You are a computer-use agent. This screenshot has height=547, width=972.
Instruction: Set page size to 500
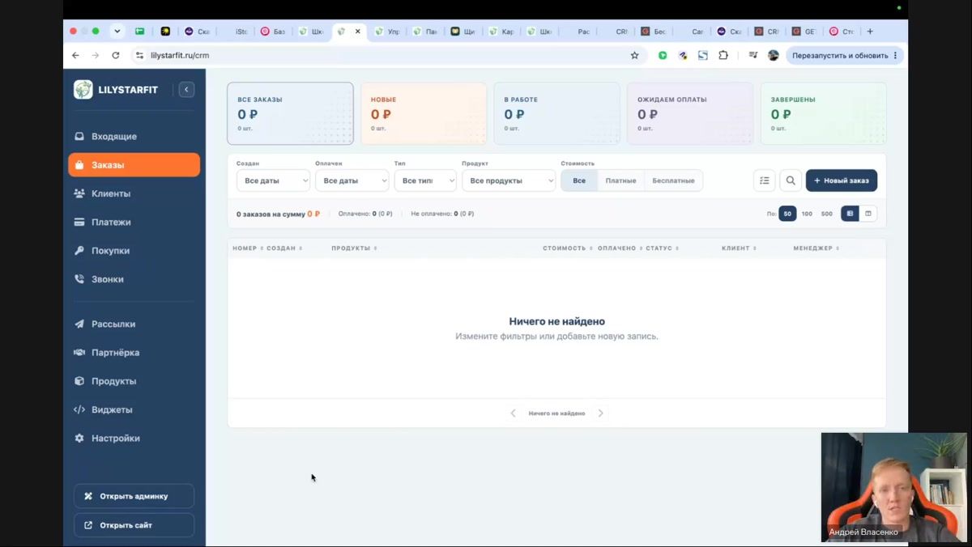pos(826,214)
